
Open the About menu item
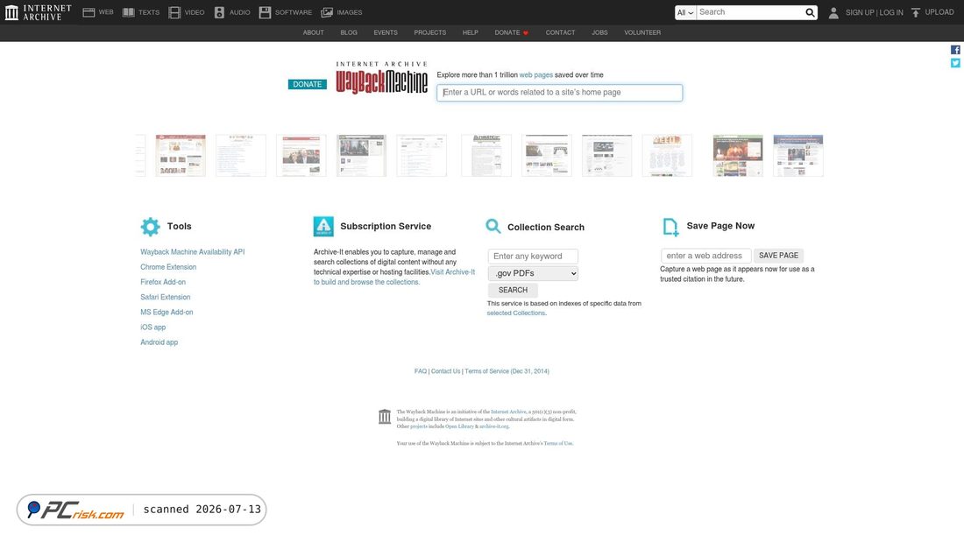click(x=313, y=32)
